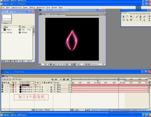Click the Switches / Modes button
151x117 pixels.
[43, 110]
